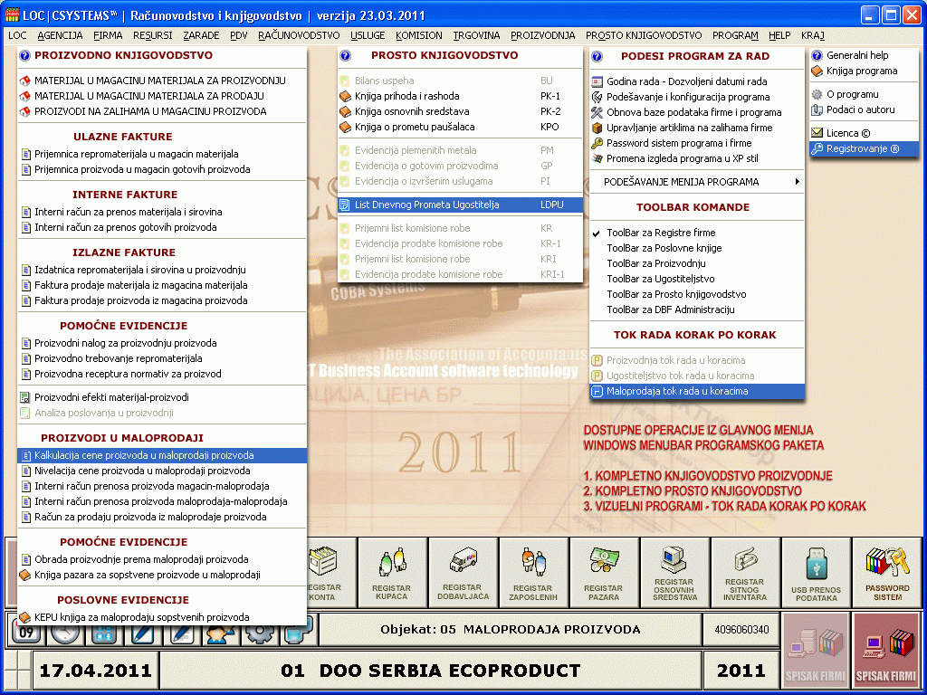927x695 pixels.
Task: Open Knjiga pazara za sopstvene proizvode
Action: pos(163,575)
